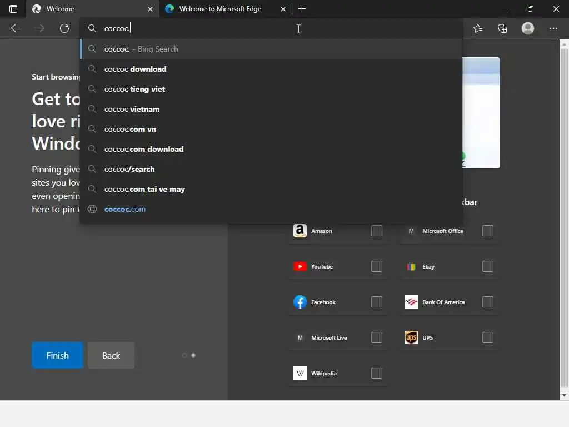Open the Collections icon in toolbar
This screenshot has width=569, height=427.
point(502,28)
